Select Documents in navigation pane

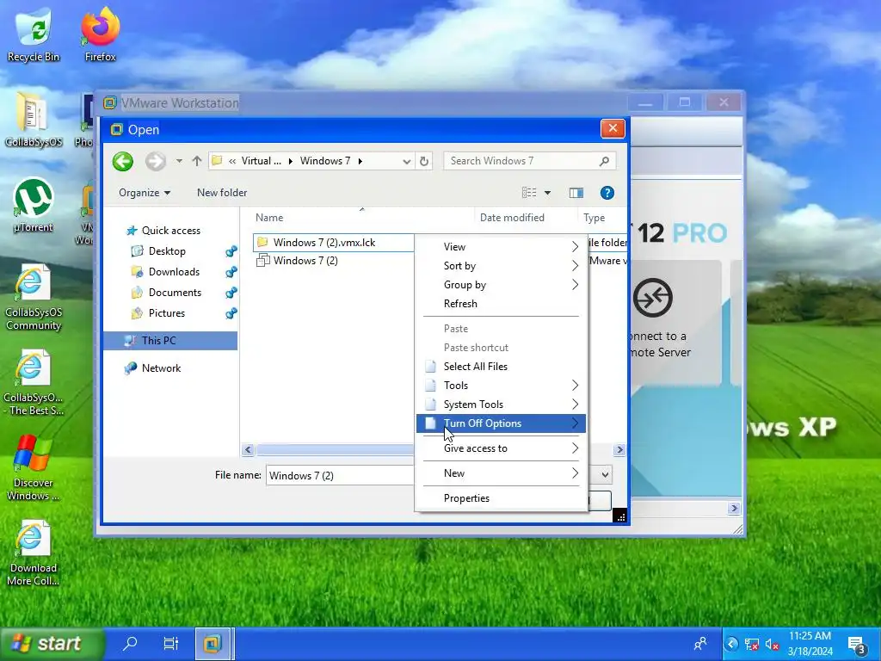(x=175, y=293)
